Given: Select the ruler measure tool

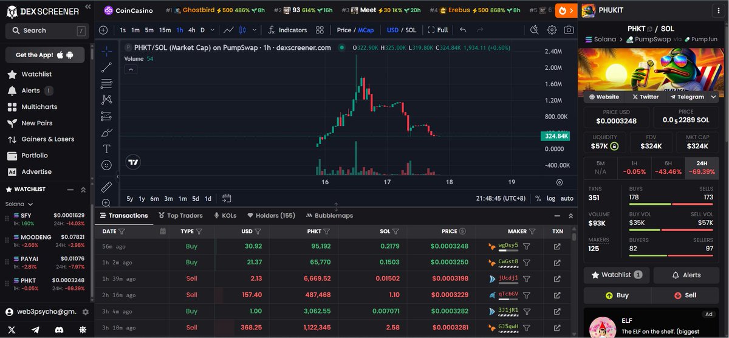Looking at the screenshot, I should [106, 187].
